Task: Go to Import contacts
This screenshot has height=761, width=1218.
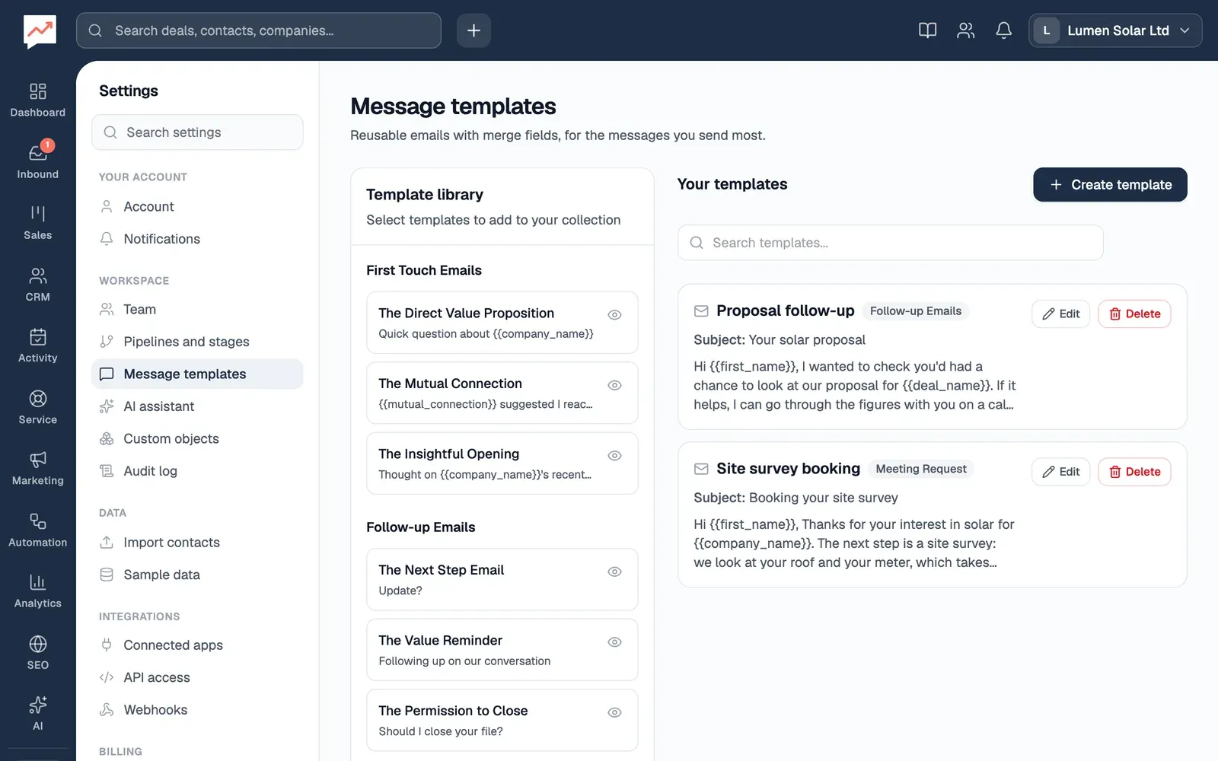Action: coord(197,543)
